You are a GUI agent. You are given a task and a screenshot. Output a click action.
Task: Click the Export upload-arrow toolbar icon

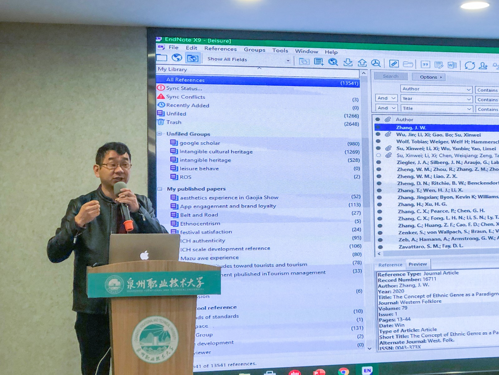362,62
